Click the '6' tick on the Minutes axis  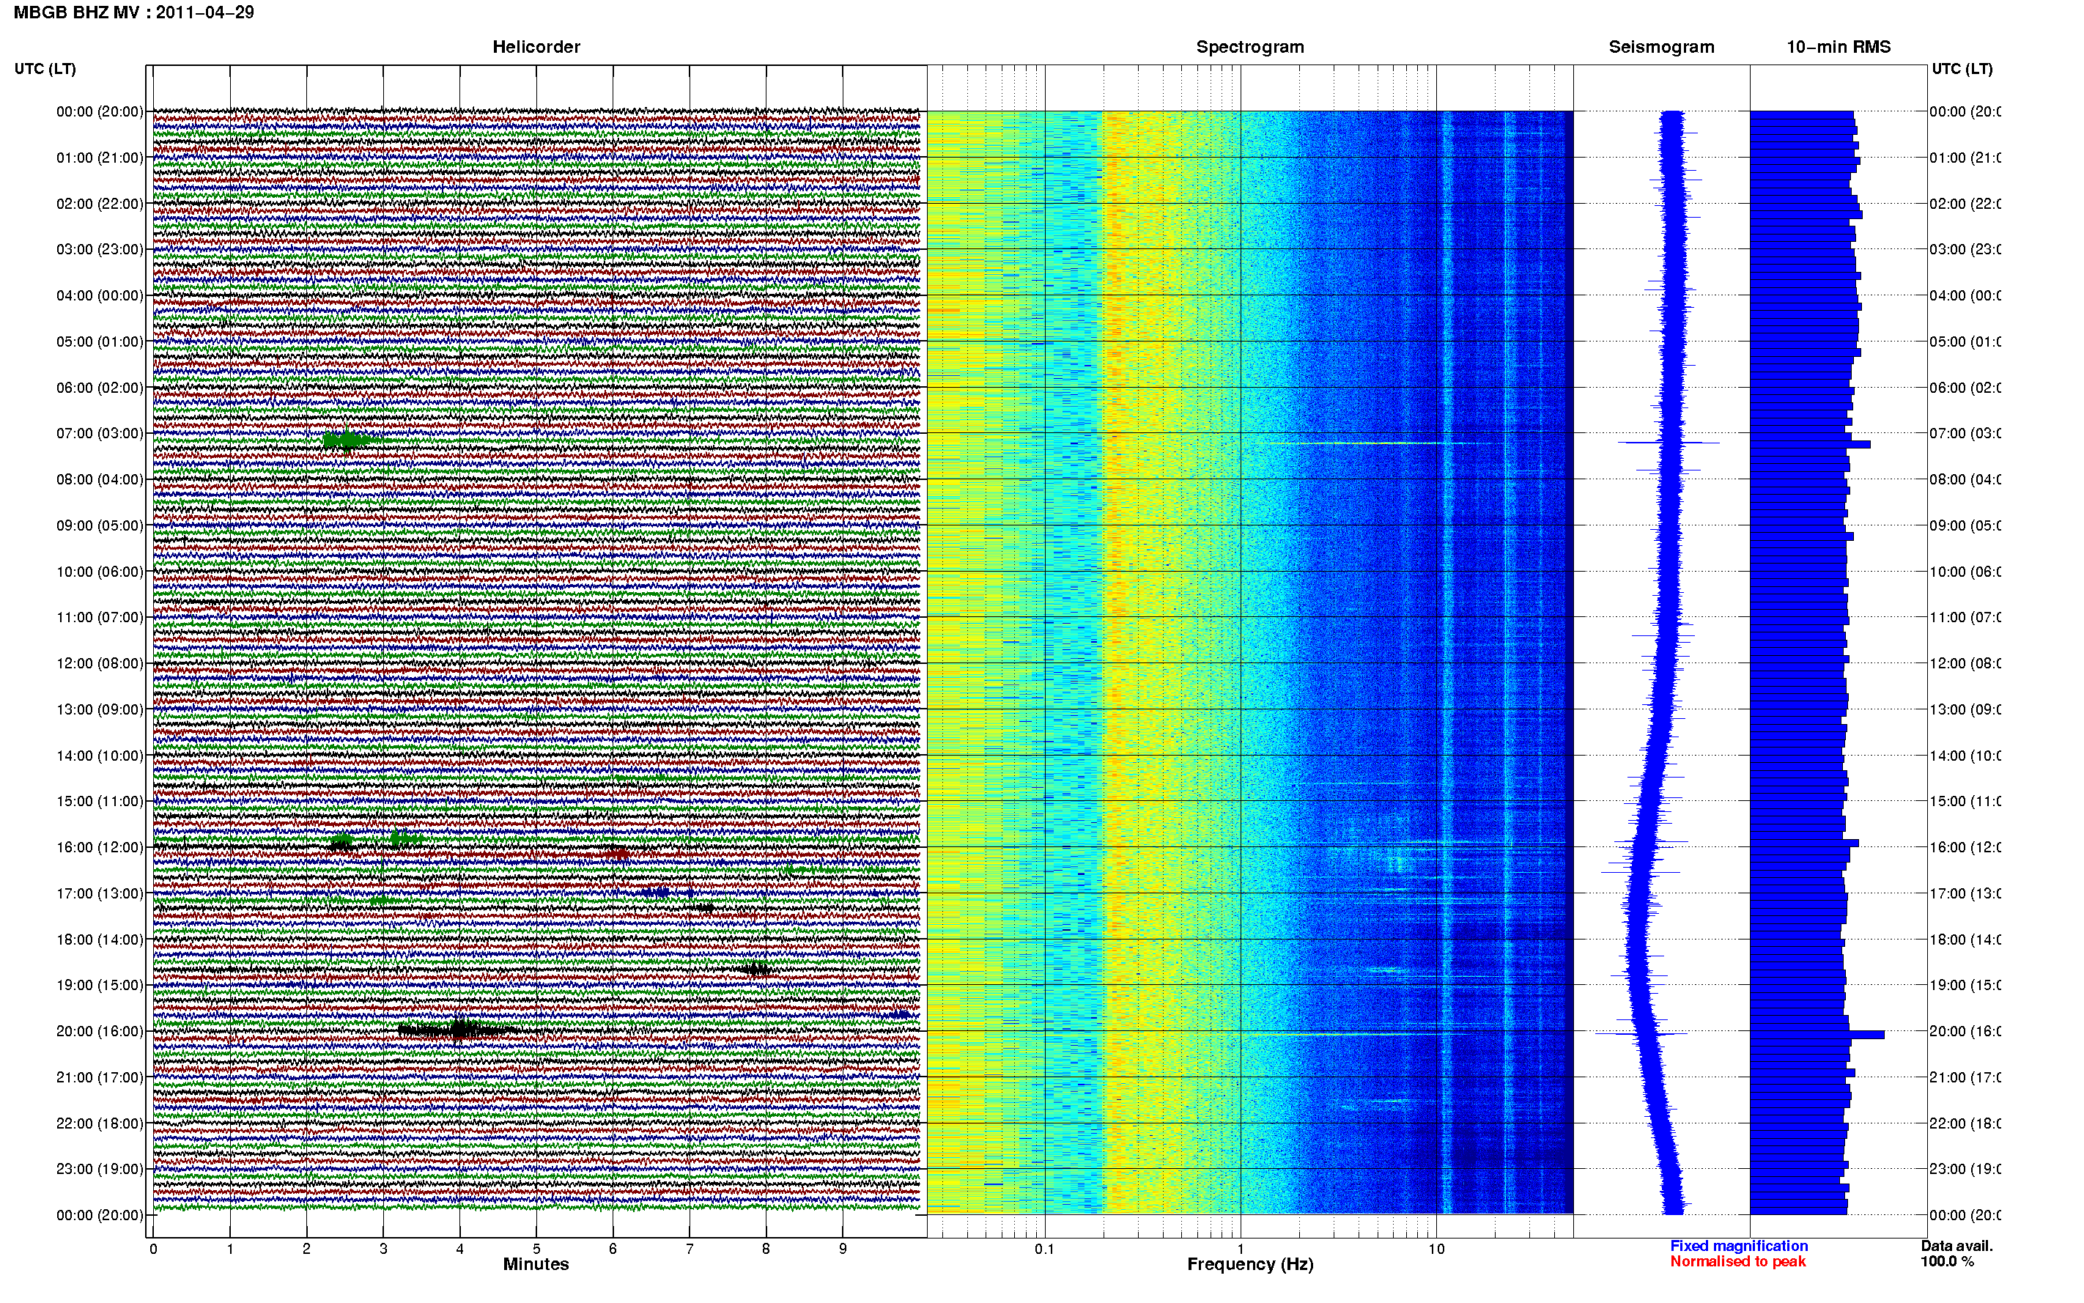(x=613, y=1249)
